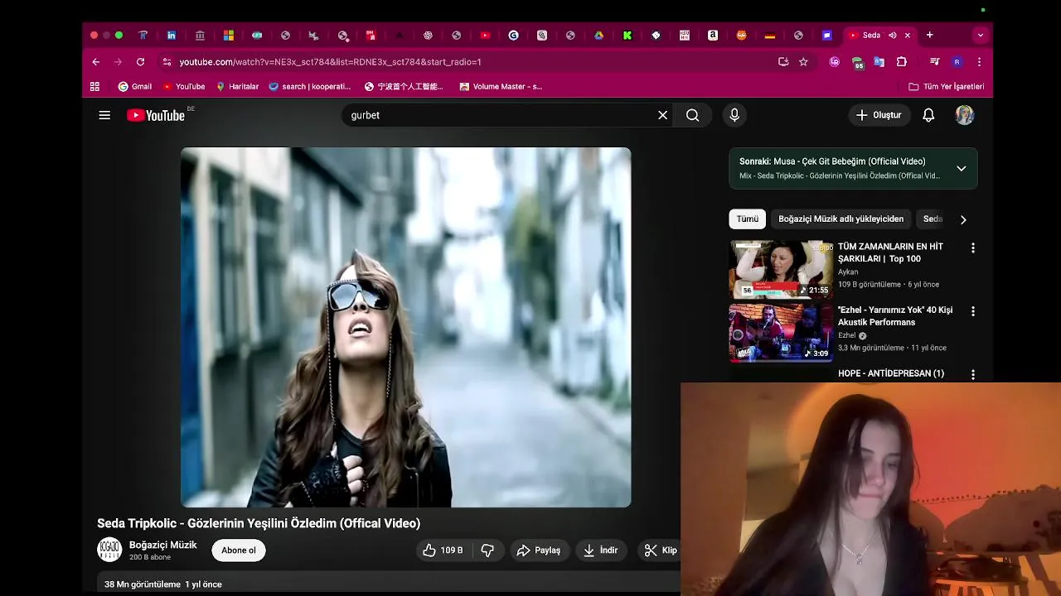The height and width of the screenshot is (596, 1061).
Task: Go back with the browser back arrow
Action: (x=96, y=61)
